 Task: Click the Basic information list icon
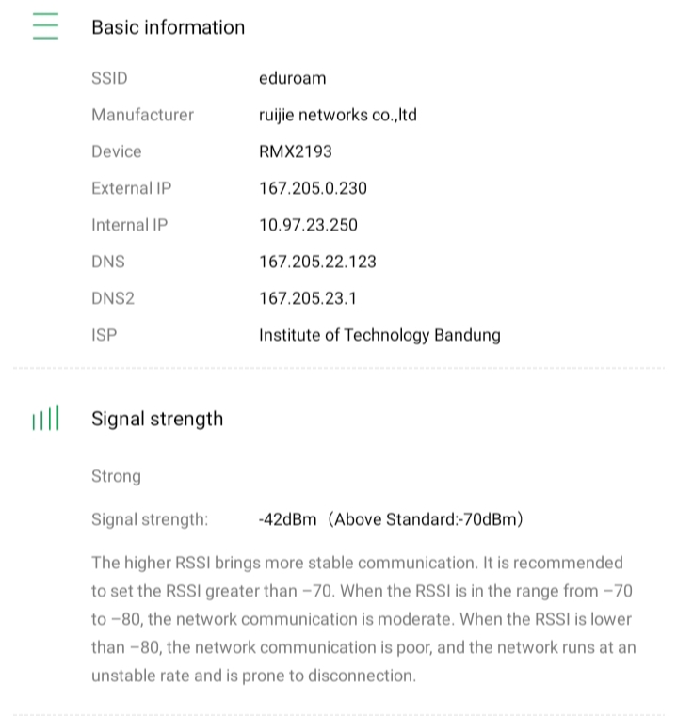(x=45, y=26)
